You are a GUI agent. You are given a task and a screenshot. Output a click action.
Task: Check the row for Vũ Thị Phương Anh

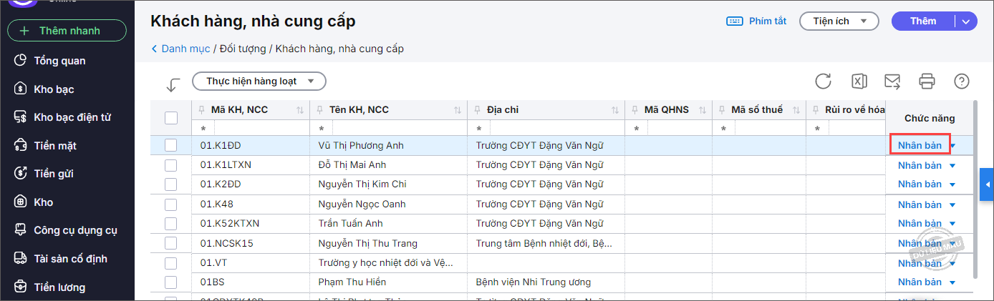pos(171,145)
